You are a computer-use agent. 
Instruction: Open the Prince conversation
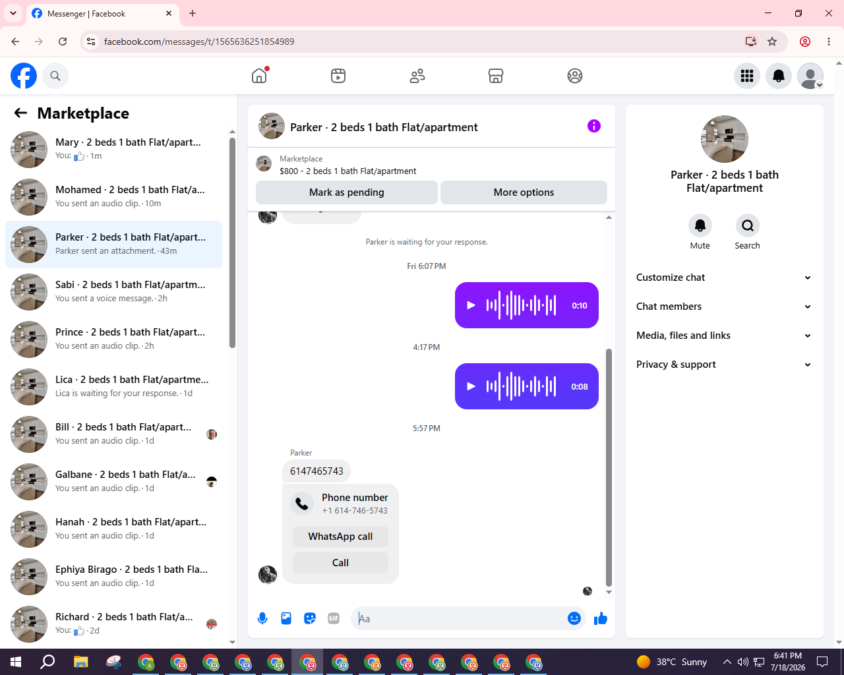point(114,339)
